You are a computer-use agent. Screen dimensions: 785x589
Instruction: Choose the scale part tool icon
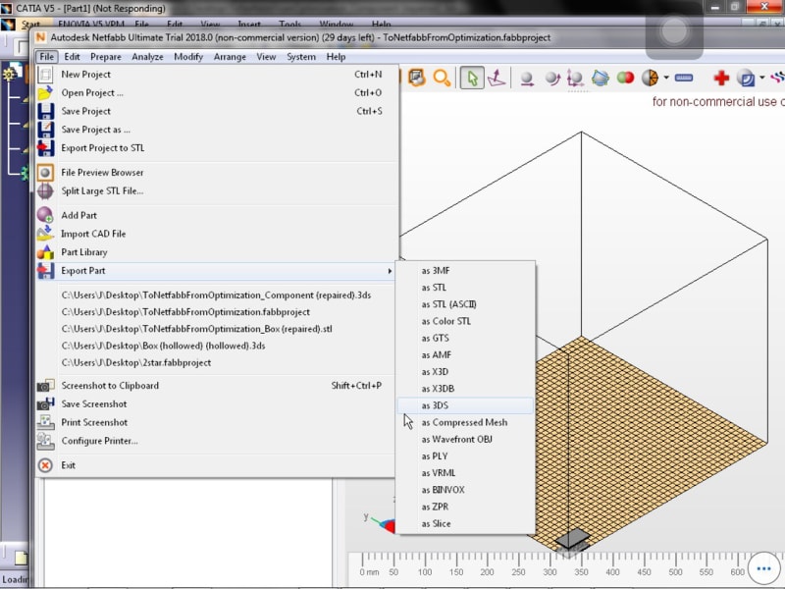575,79
